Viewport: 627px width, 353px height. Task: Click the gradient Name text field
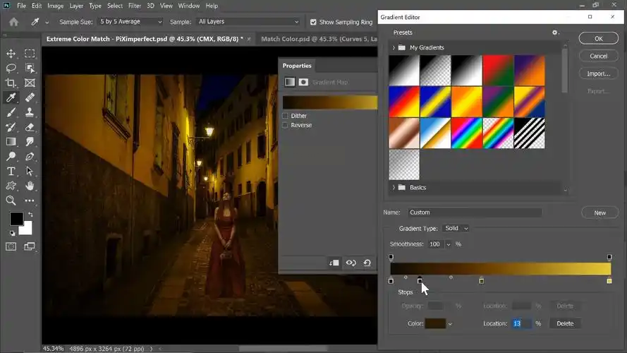point(474,213)
